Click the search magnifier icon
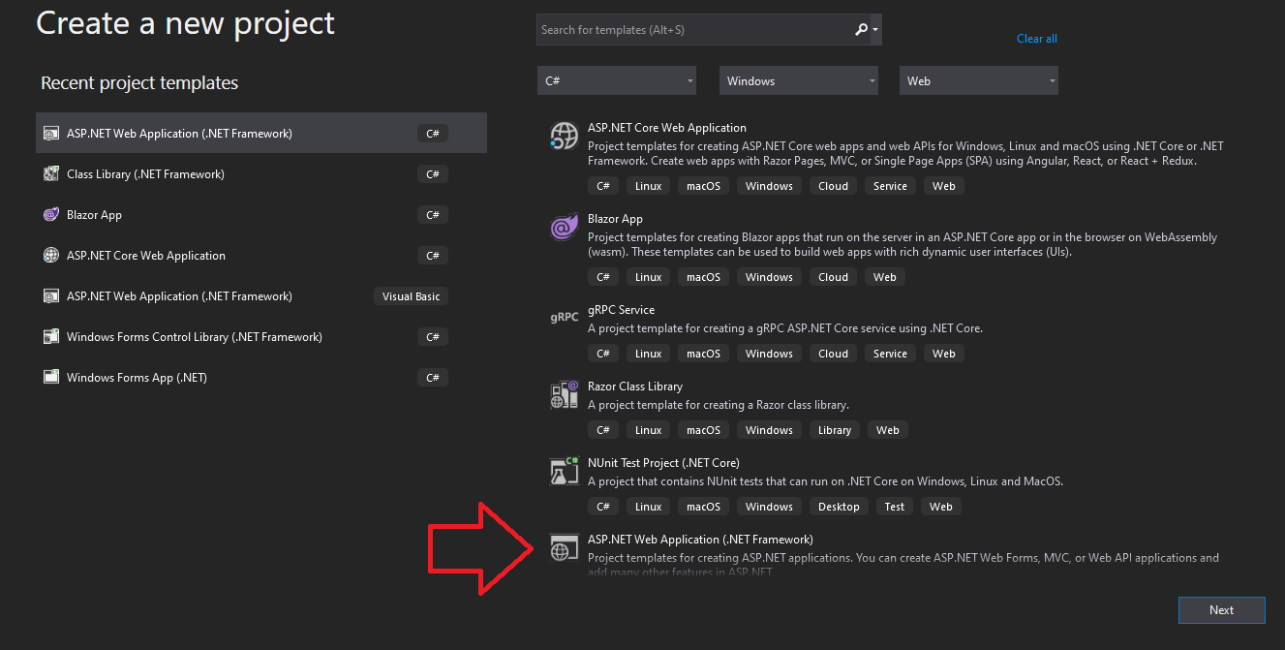Image resolution: width=1285 pixels, height=650 pixels. (861, 30)
